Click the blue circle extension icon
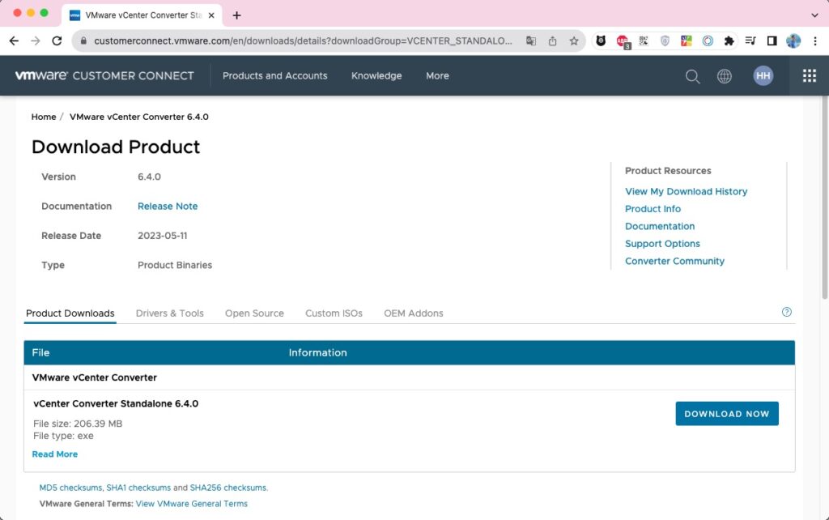The width and height of the screenshot is (829, 520). [708, 40]
